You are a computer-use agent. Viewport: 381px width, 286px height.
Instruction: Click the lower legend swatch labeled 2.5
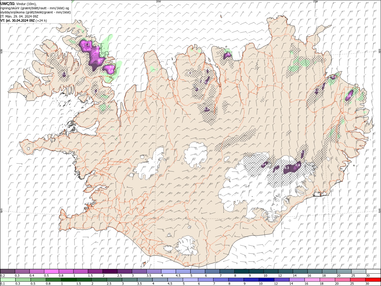coord(114,280)
